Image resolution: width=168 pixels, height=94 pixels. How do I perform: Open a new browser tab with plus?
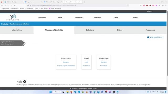84,2
